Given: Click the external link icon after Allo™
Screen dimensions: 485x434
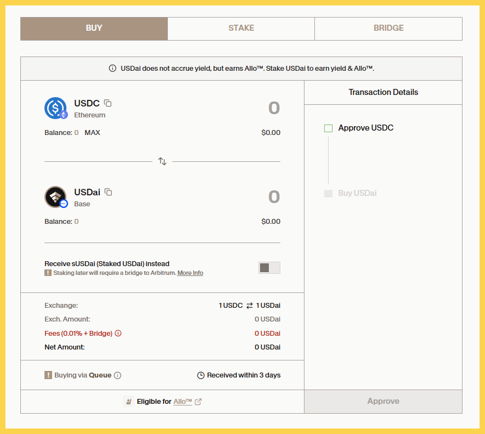Looking at the screenshot, I should (x=198, y=402).
